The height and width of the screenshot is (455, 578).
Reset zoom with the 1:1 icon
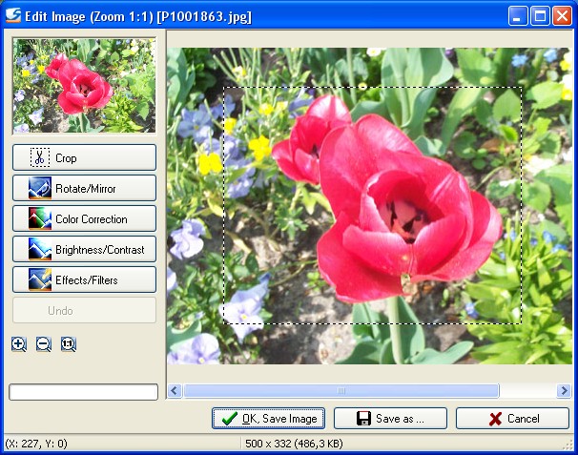[69, 344]
